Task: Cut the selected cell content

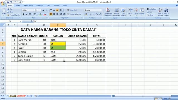Action: click(x=10, y=9)
